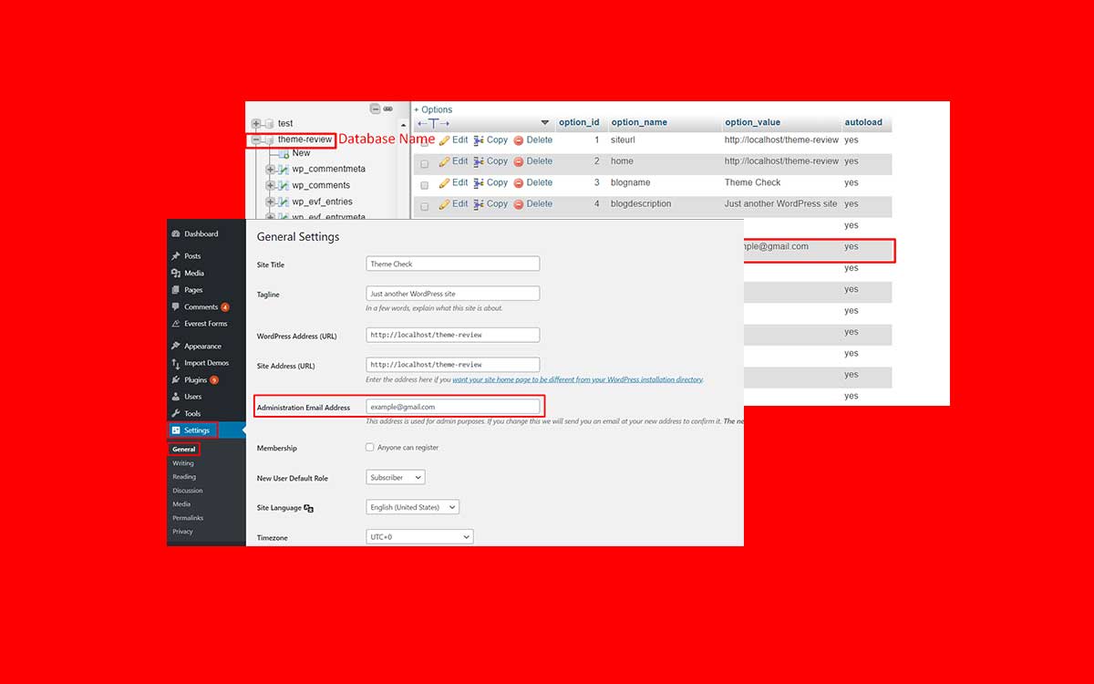Viewport: 1094px width, 684px height.
Task: Select General under Settings
Action: click(184, 450)
